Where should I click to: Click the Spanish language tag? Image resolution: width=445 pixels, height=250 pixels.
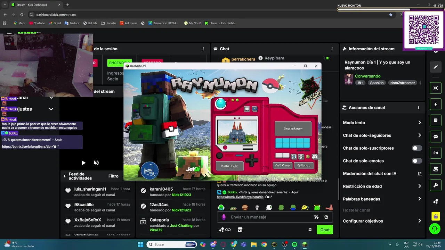click(x=377, y=83)
